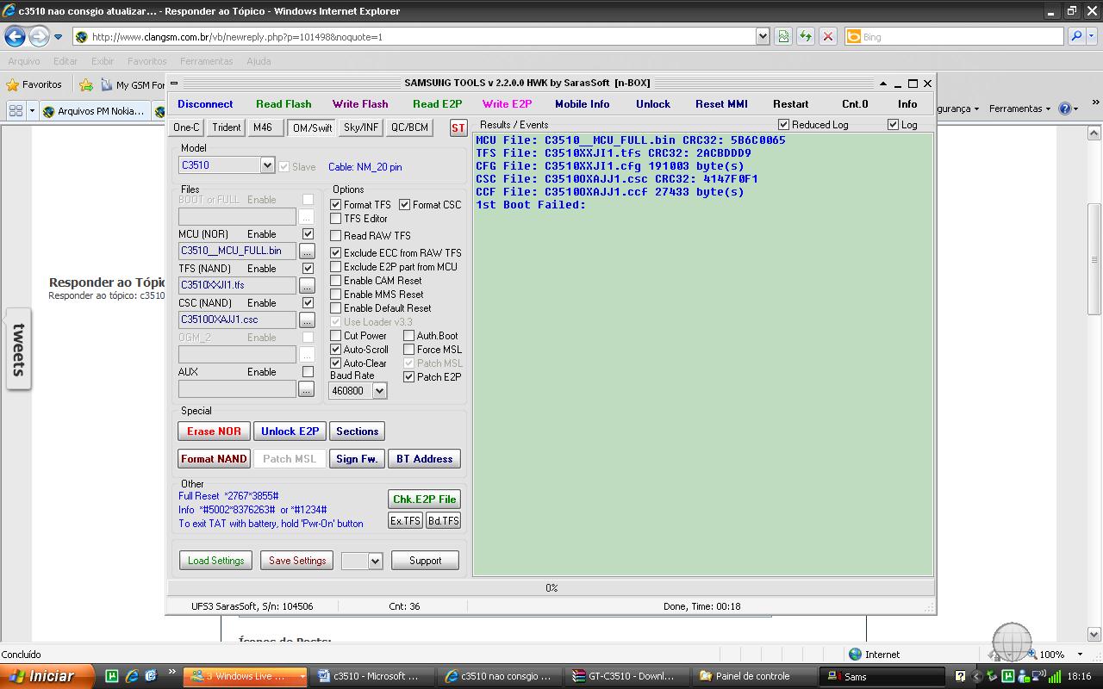Image resolution: width=1103 pixels, height=689 pixels.
Task: Open the Model C3510 dropdown
Action: pyautogui.click(x=267, y=165)
